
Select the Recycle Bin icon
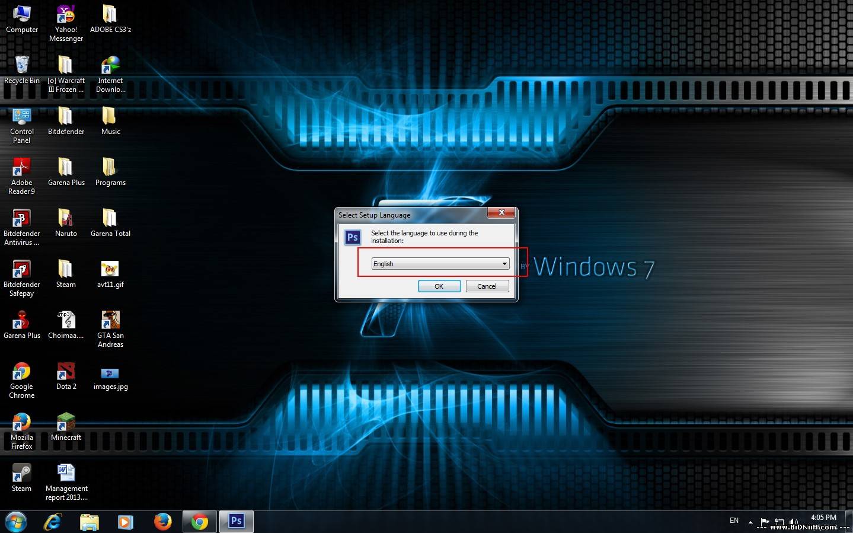(22, 70)
